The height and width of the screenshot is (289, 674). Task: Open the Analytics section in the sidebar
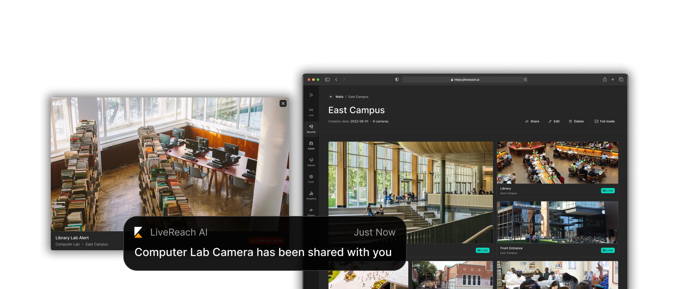tap(311, 196)
